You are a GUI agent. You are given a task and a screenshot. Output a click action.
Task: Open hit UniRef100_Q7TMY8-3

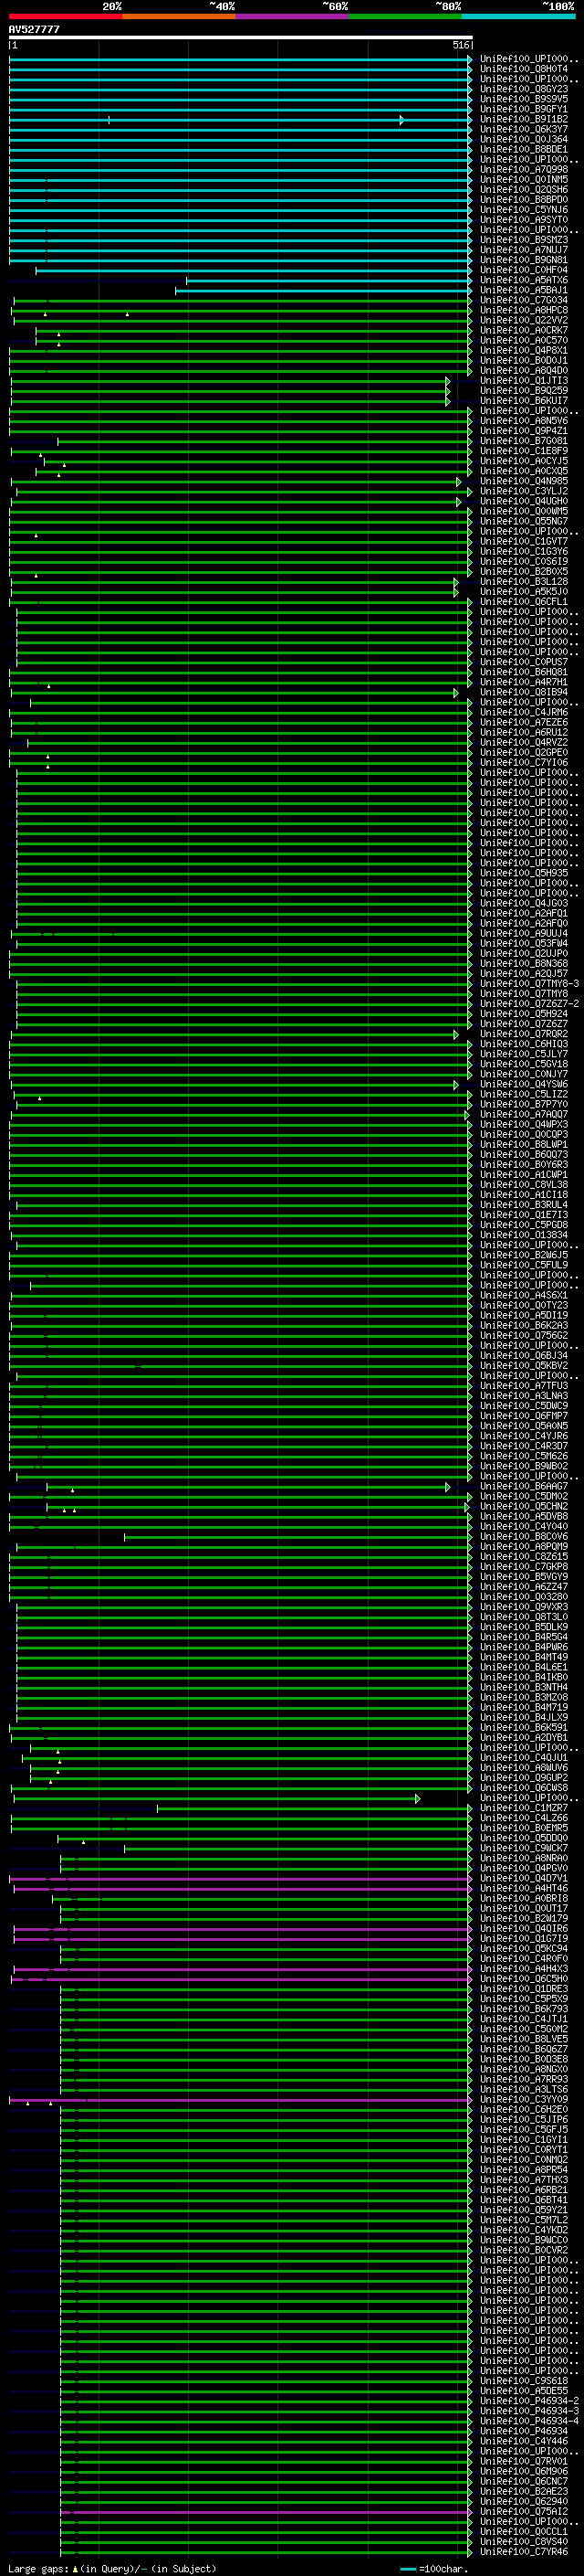point(529,984)
